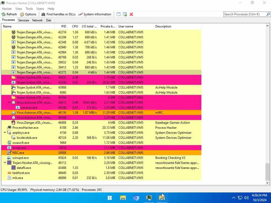Focus the Search Processes field
Image resolution: width=271 pixels, height=203 pixels.
click(x=245, y=14)
